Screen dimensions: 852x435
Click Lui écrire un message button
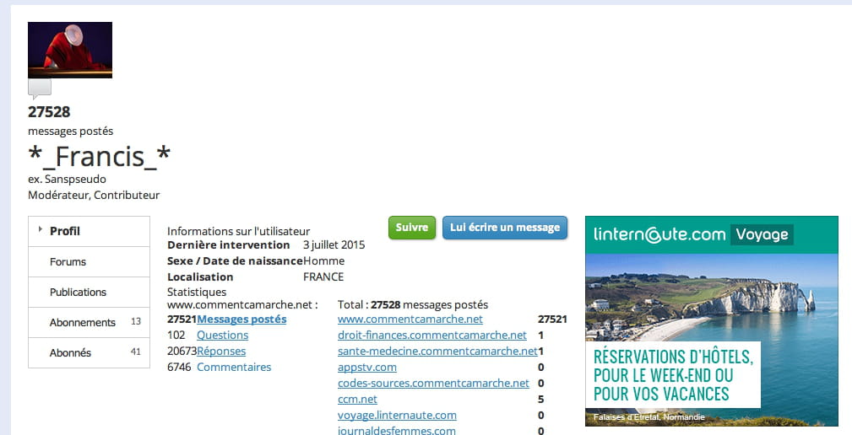point(505,228)
